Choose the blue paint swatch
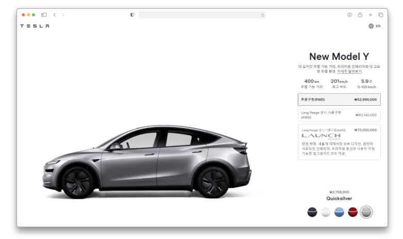This screenshot has height=239, width=403. (x=339, y=212)
